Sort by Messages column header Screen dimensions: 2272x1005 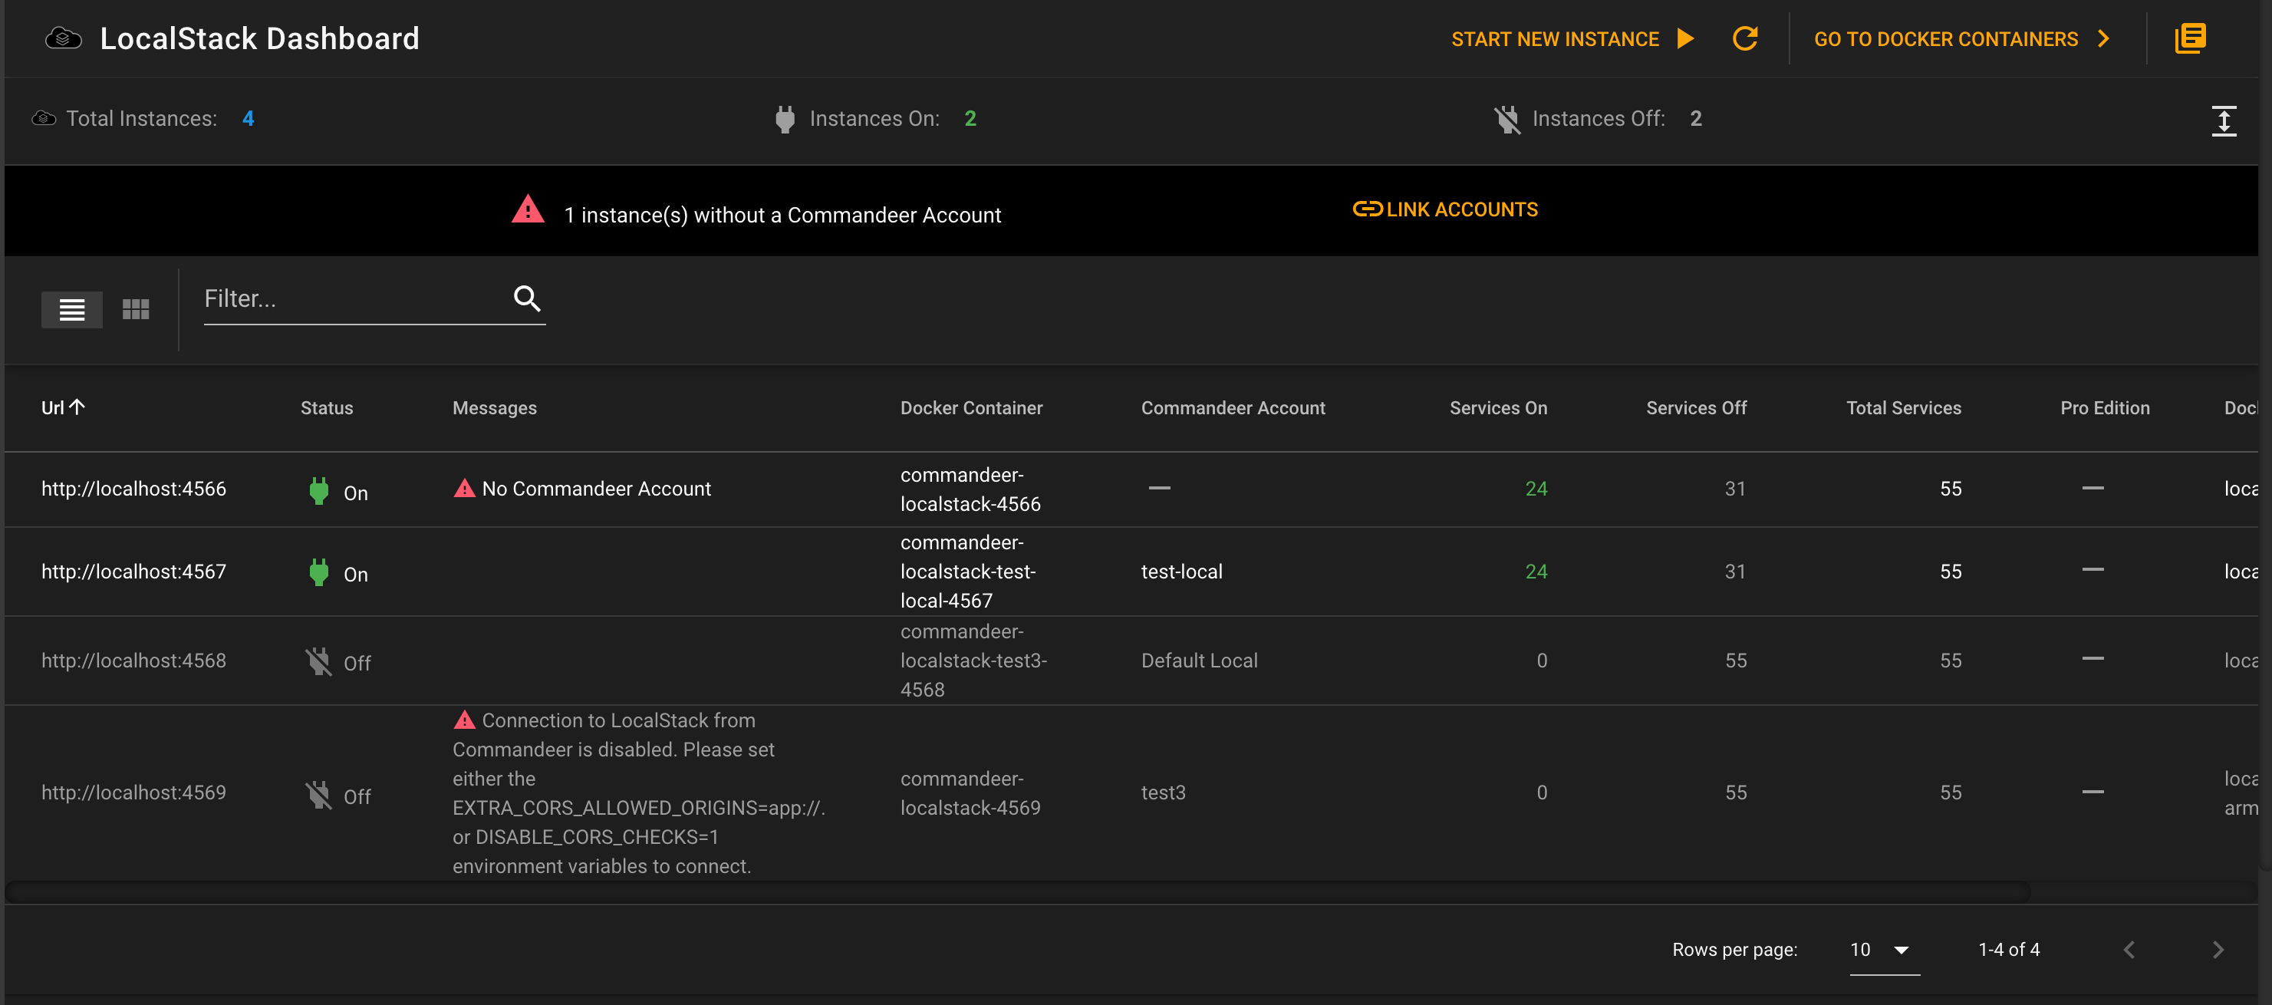coord(494,407)
